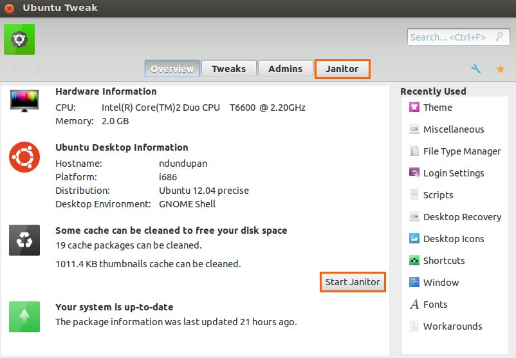The height and width of the screenshot is (358, 516).
Task: Open preferences via the wrench icon
Action: click(x=475, y=68)
